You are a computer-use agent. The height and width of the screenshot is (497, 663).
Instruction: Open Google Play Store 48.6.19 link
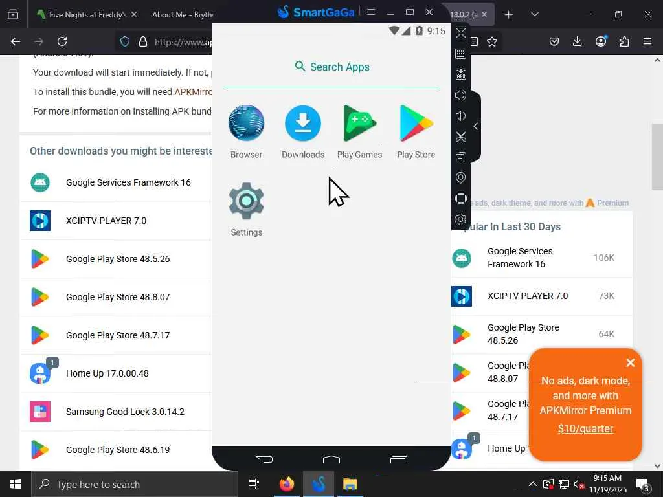(x=118, y=450)
